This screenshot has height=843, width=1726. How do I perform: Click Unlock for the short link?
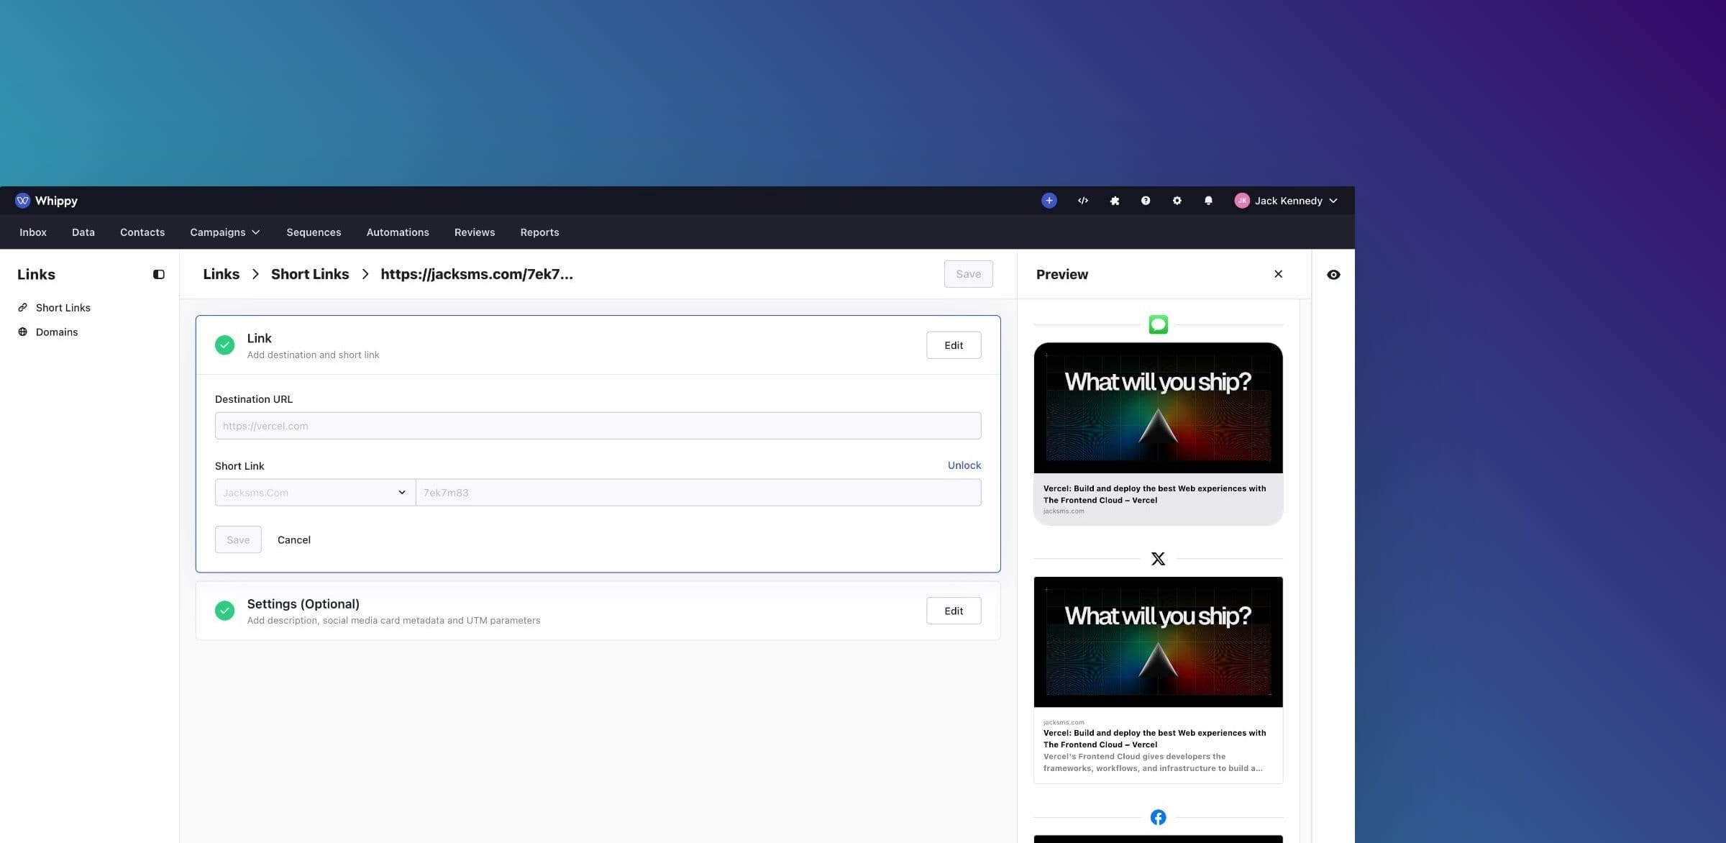click(x=964, y=465)
